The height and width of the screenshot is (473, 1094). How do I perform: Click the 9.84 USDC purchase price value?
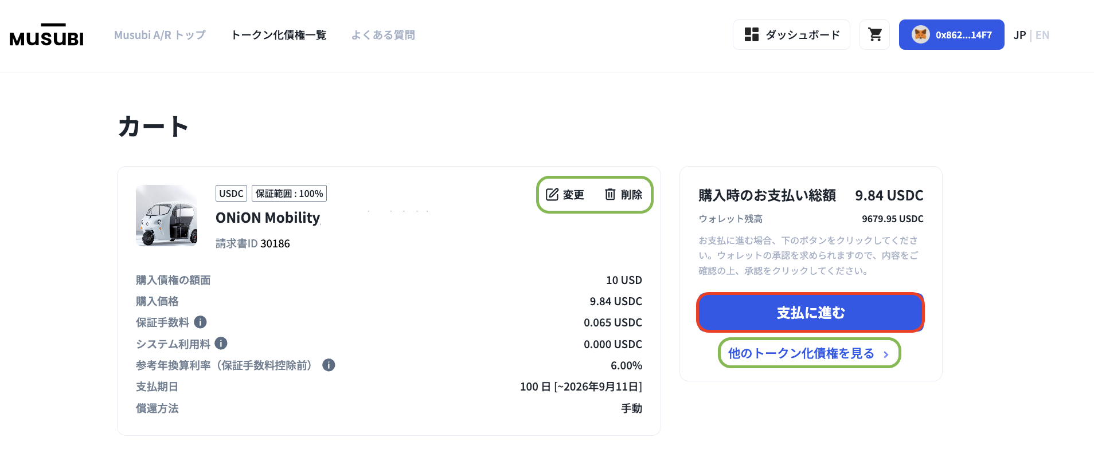[616, 301]
